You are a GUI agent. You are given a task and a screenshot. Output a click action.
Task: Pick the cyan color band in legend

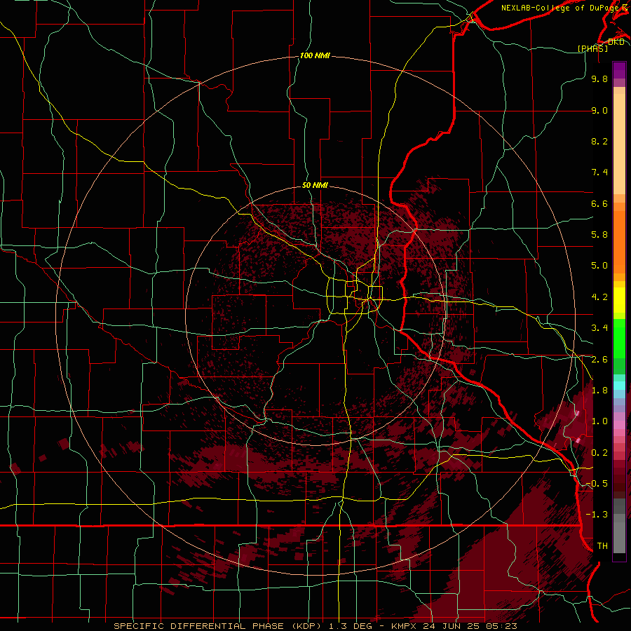(x=619, y=386)
